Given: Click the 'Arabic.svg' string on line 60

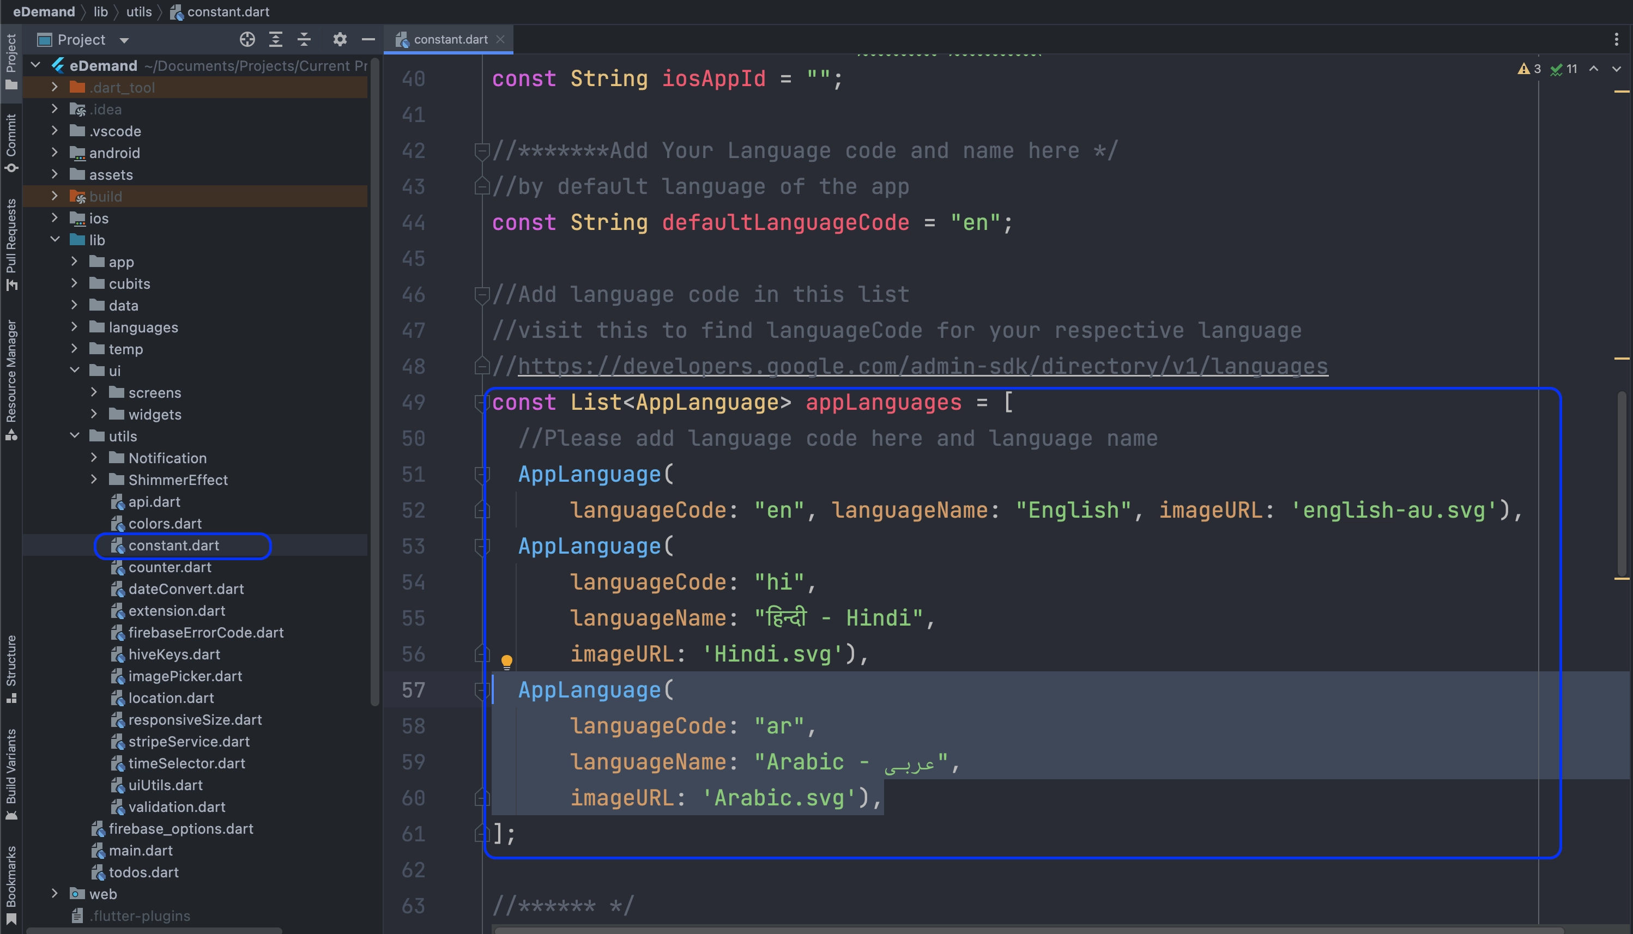Looking at the screenshot, I should [779, 798].
